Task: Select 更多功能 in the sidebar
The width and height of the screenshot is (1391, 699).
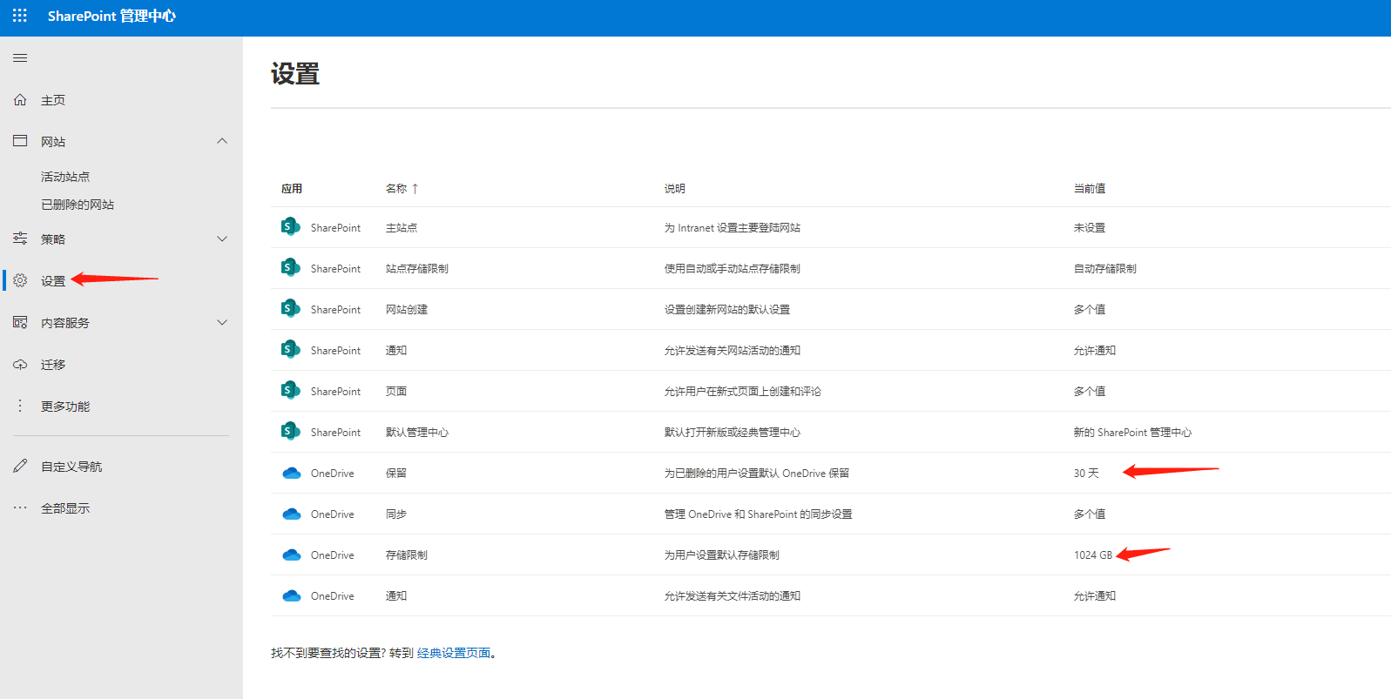Action: pyautogui.click(x=65, y=407)
